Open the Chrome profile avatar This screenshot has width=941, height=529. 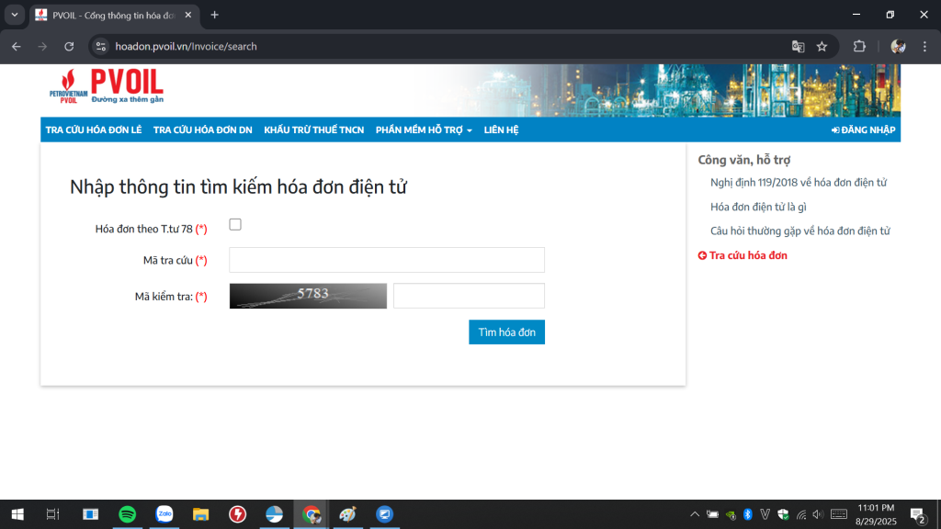click(898, 46)
